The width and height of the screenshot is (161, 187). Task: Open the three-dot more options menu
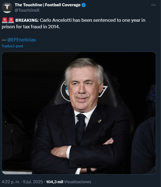(153, 5)
